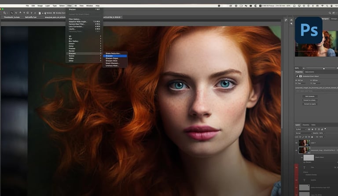Toggle Sharpen smart filter visibility eye

tap(304, 162)
